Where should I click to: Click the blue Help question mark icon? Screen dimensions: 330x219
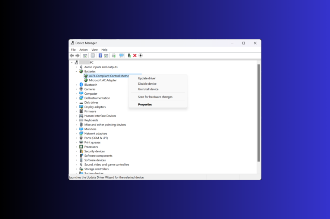click(101, 56)
